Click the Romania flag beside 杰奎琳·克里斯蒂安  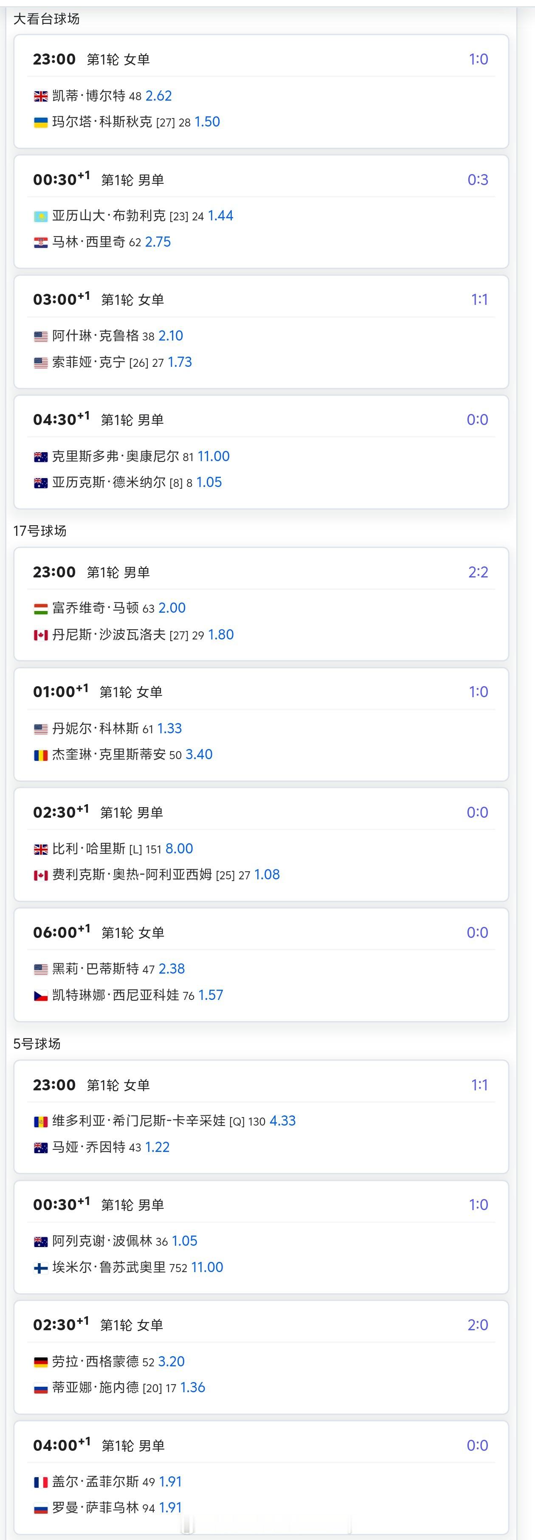pyautogui.click(x=41, y=755)
